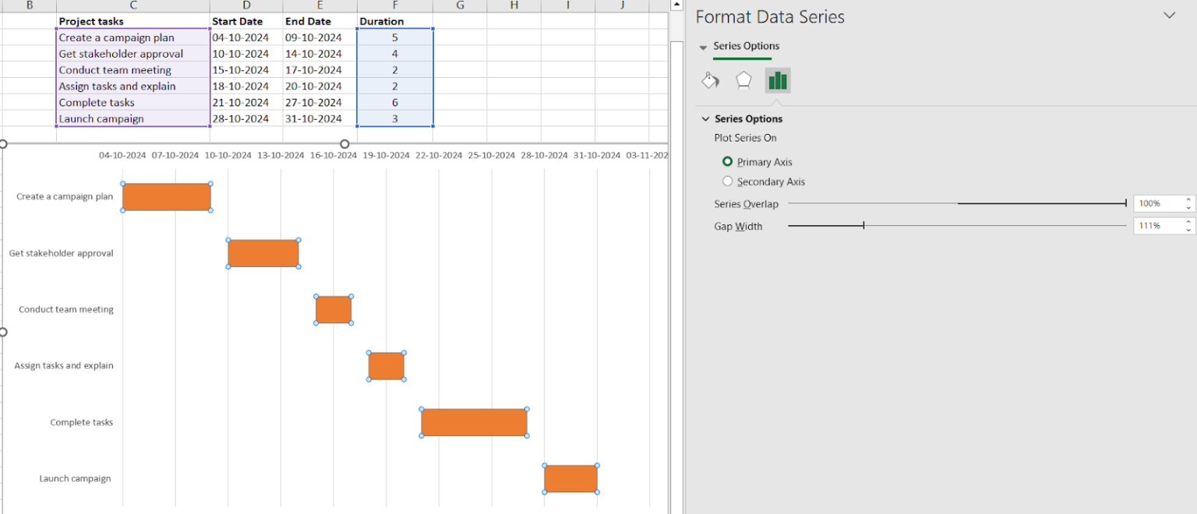Screen dimensions: 1197x514
Task: Click the Get stakeholder approval bar
Action: coord(263,252)
